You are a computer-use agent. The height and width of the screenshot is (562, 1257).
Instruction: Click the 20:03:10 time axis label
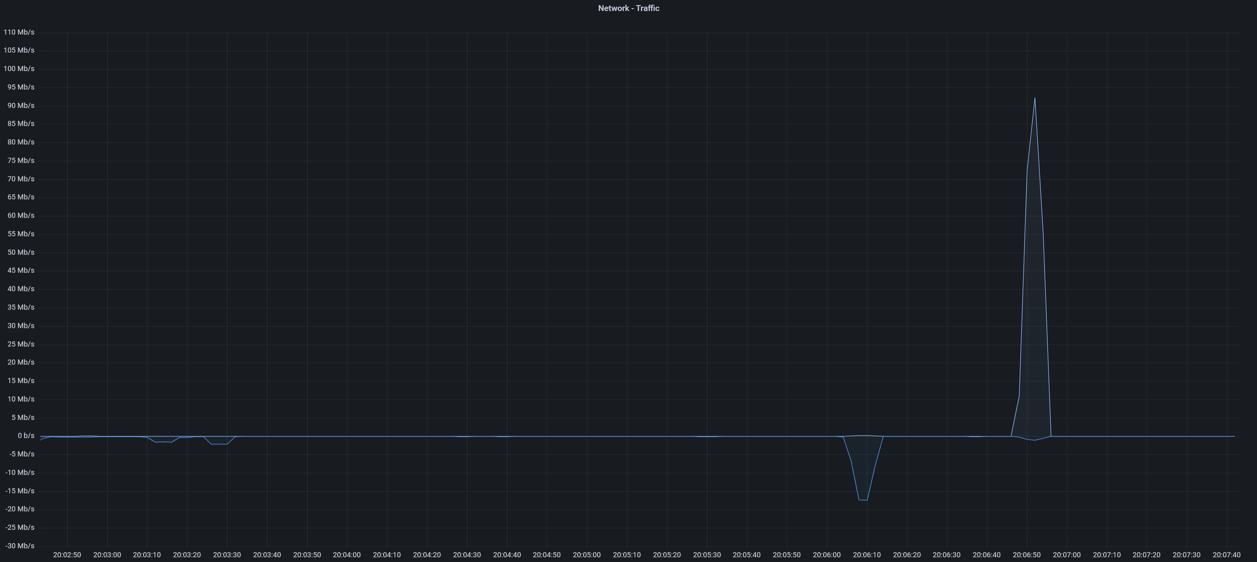[x=147, y=555]
